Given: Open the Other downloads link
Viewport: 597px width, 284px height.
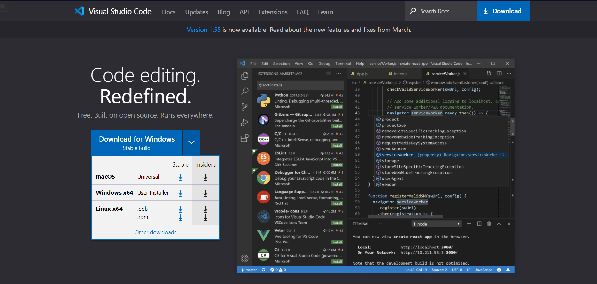Looking at the screenshot, I should click(x=155, y=232).
